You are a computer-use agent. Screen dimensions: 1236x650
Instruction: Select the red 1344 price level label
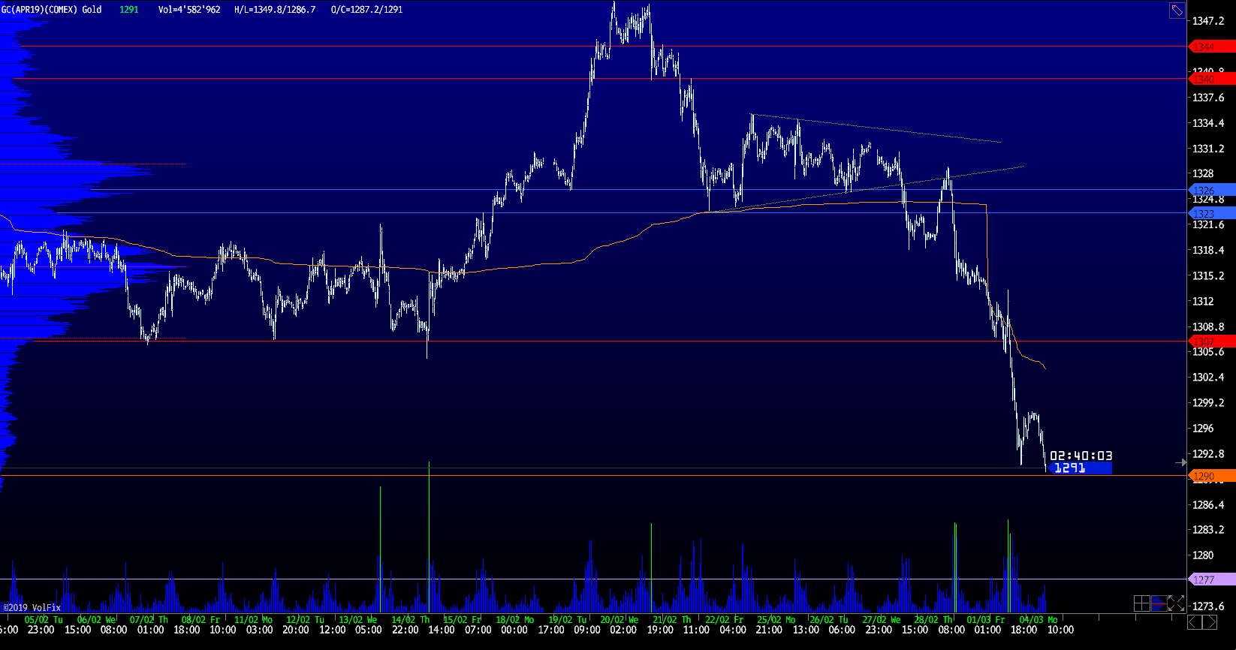tap(1211, 47)
